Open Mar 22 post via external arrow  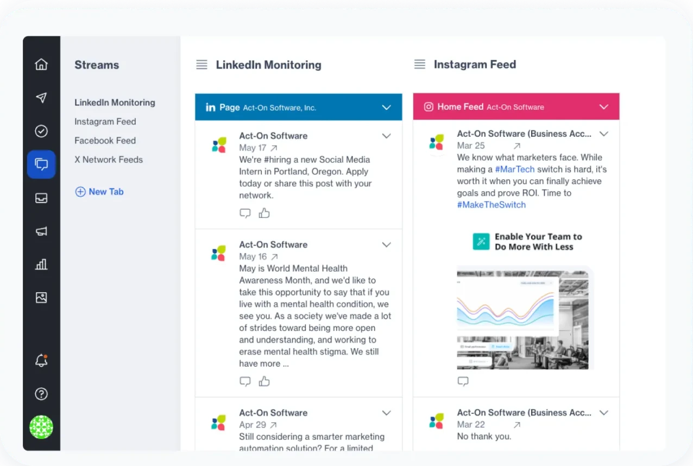517,425
